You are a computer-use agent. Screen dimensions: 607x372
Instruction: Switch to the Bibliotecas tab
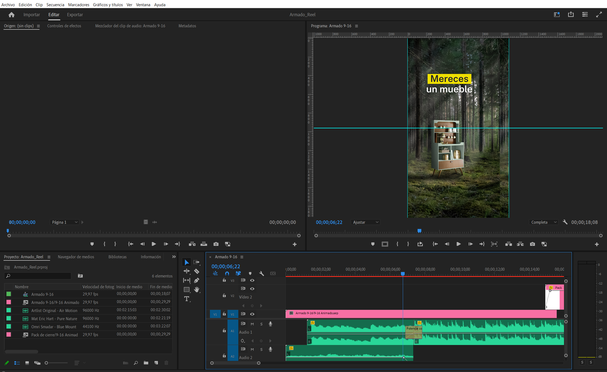(x=117, y=257)
